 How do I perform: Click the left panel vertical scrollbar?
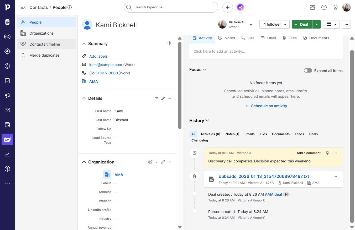pos(180,85)
